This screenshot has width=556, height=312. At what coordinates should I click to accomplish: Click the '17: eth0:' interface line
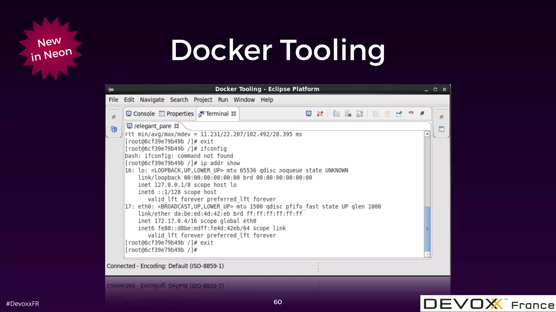click(x=253, y=207)
